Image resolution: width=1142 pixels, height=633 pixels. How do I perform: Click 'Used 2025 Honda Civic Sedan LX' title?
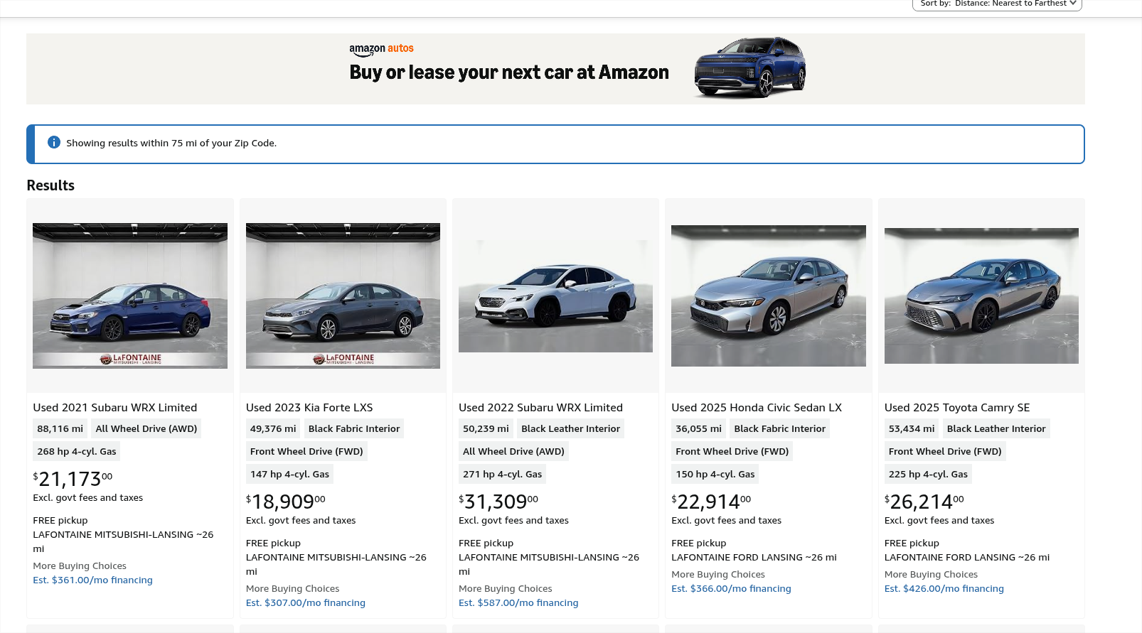pos(757,408)
